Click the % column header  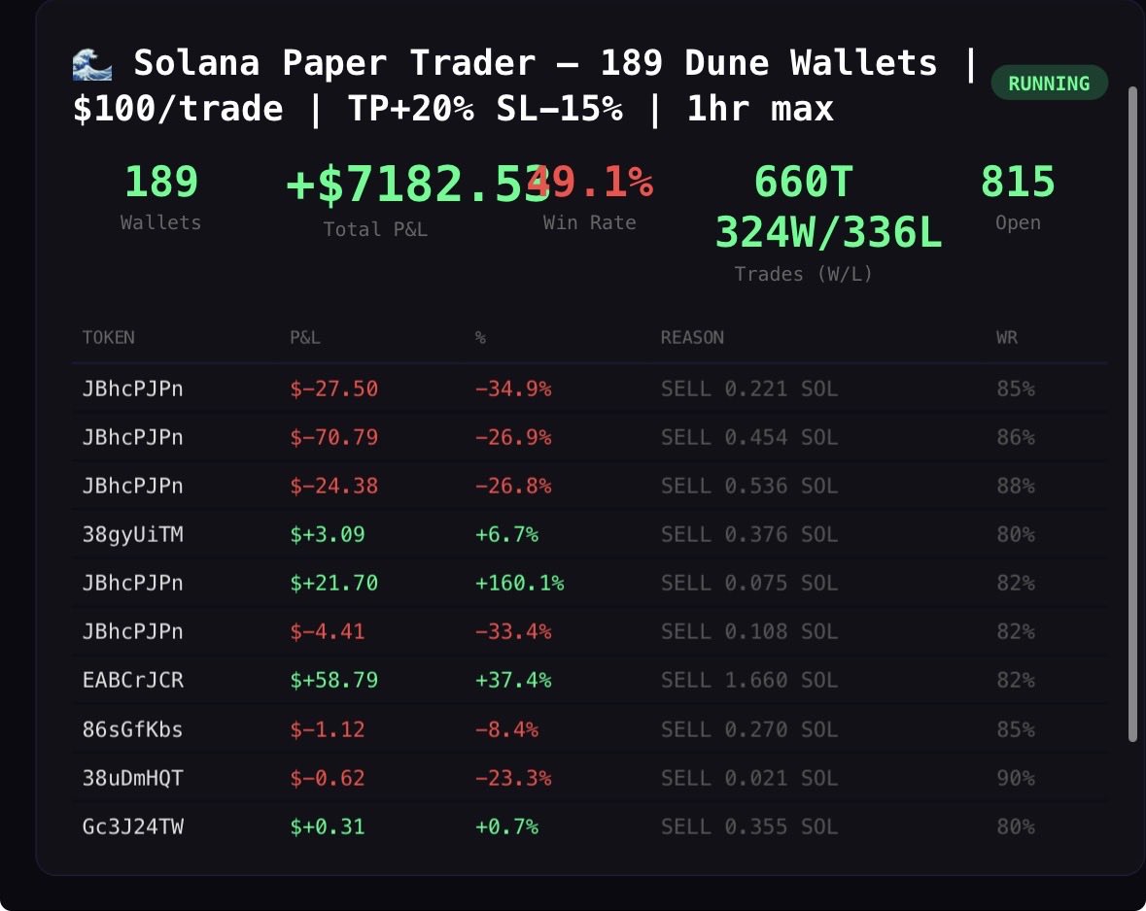pyautogui.click(x=480, y=338)
